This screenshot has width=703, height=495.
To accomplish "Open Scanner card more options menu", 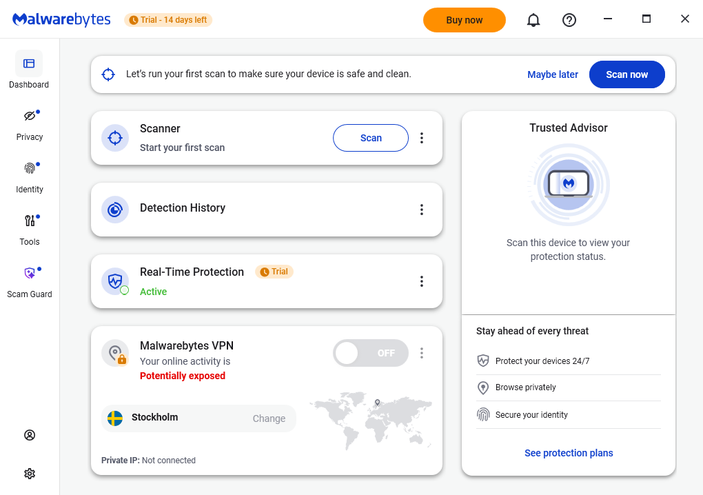I will point(421,138).
